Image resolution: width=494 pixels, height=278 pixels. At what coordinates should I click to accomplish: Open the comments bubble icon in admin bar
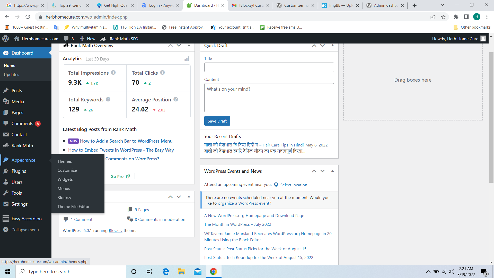coord(66,39)
